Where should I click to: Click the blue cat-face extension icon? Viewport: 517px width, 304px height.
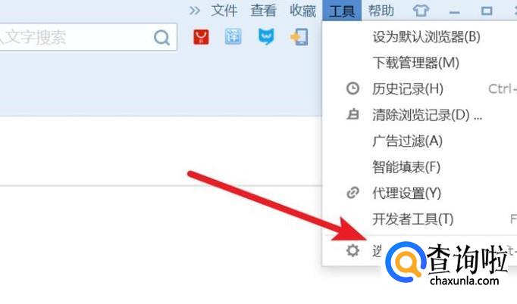[x=266, y=36]
